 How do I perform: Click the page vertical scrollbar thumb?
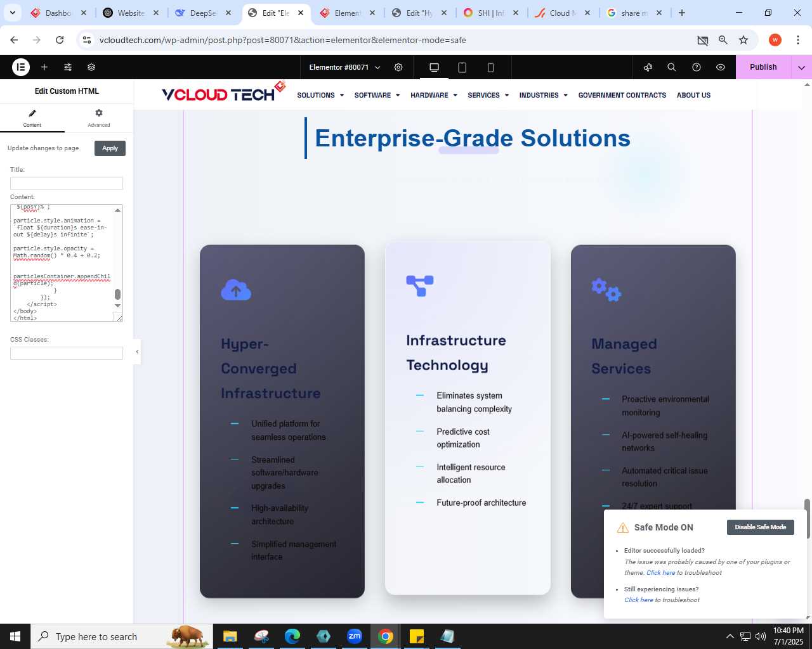[x=807, y=518]
